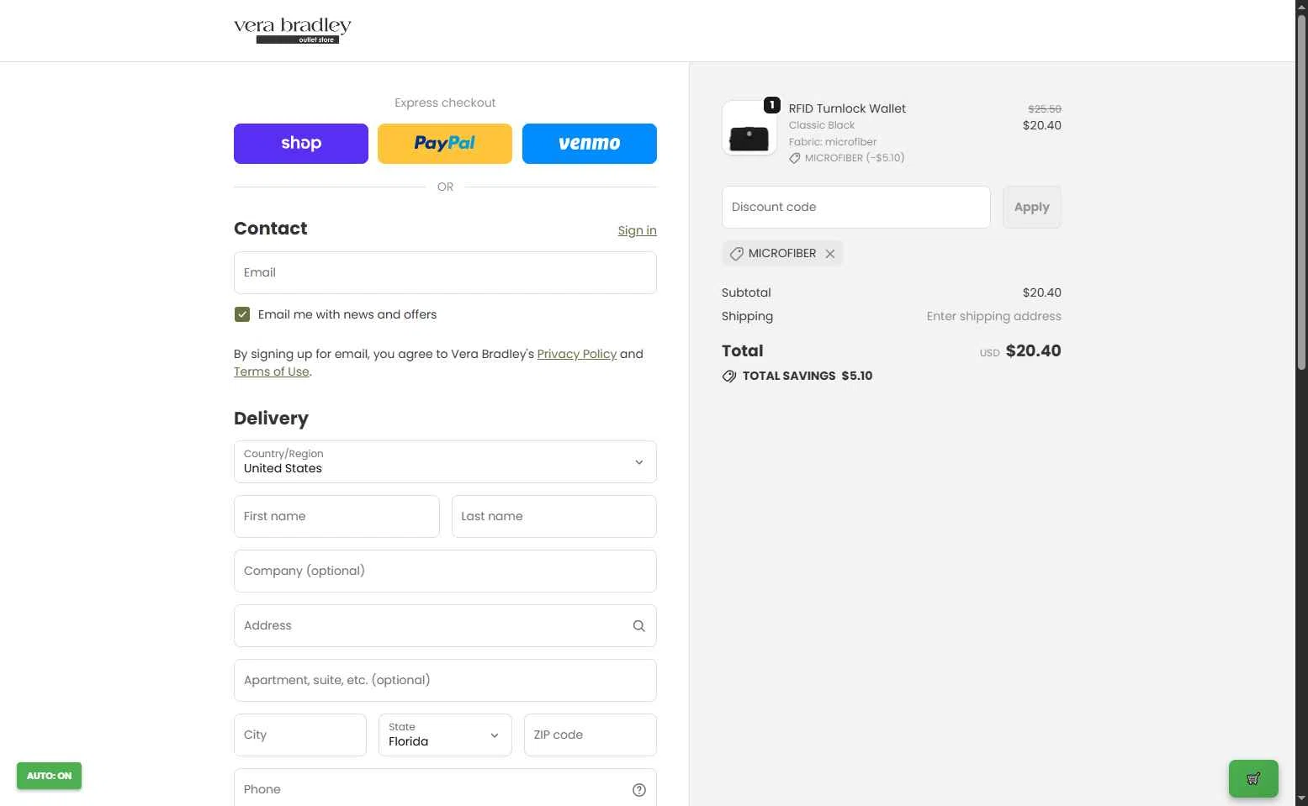
Task: Click the phone field help icon
Action: click(638, 790)
